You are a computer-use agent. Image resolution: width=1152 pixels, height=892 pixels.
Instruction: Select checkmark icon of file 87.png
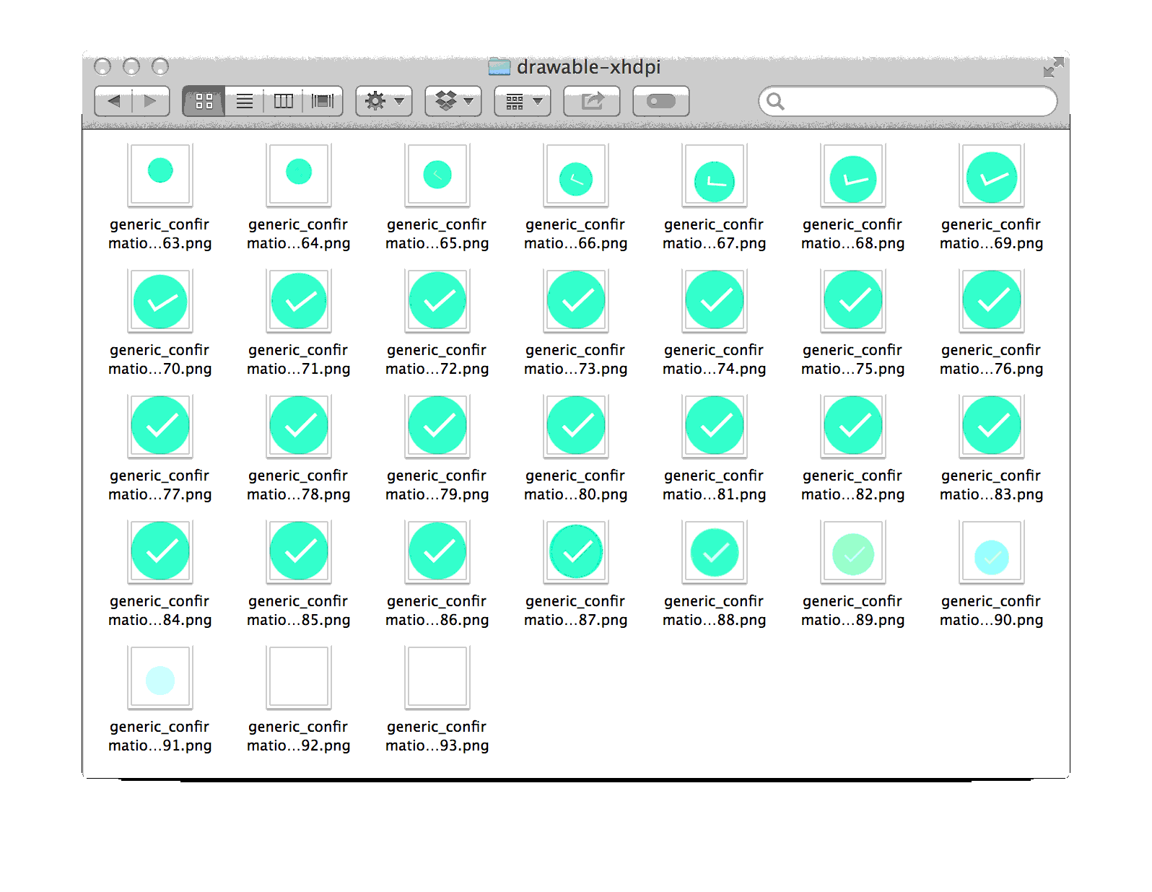tap(576, 552)
